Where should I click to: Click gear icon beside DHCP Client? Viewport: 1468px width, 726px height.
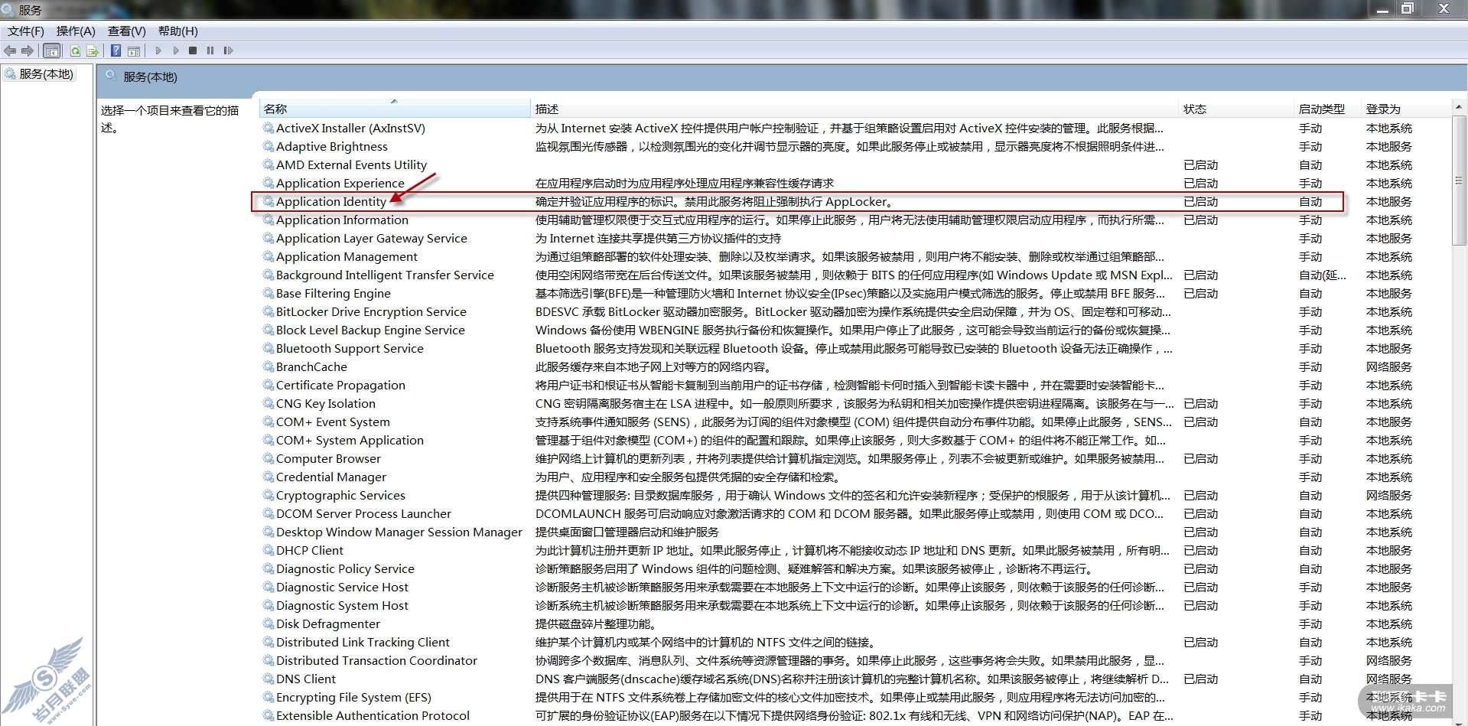tap(269, 550)
